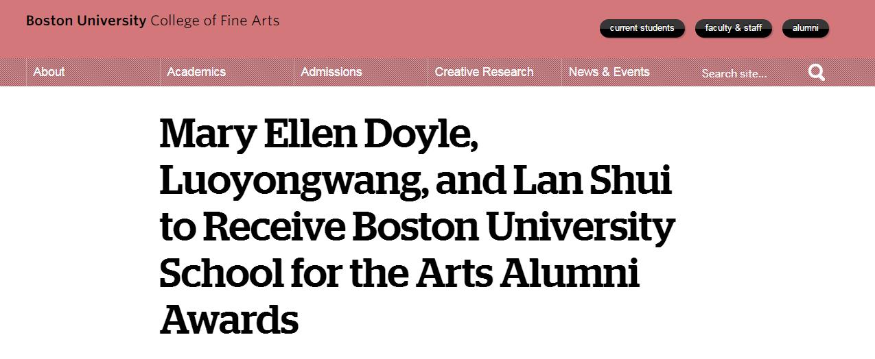Click the search magnifier icon
This screenshot has width=875, height=359.
(816, 73)
